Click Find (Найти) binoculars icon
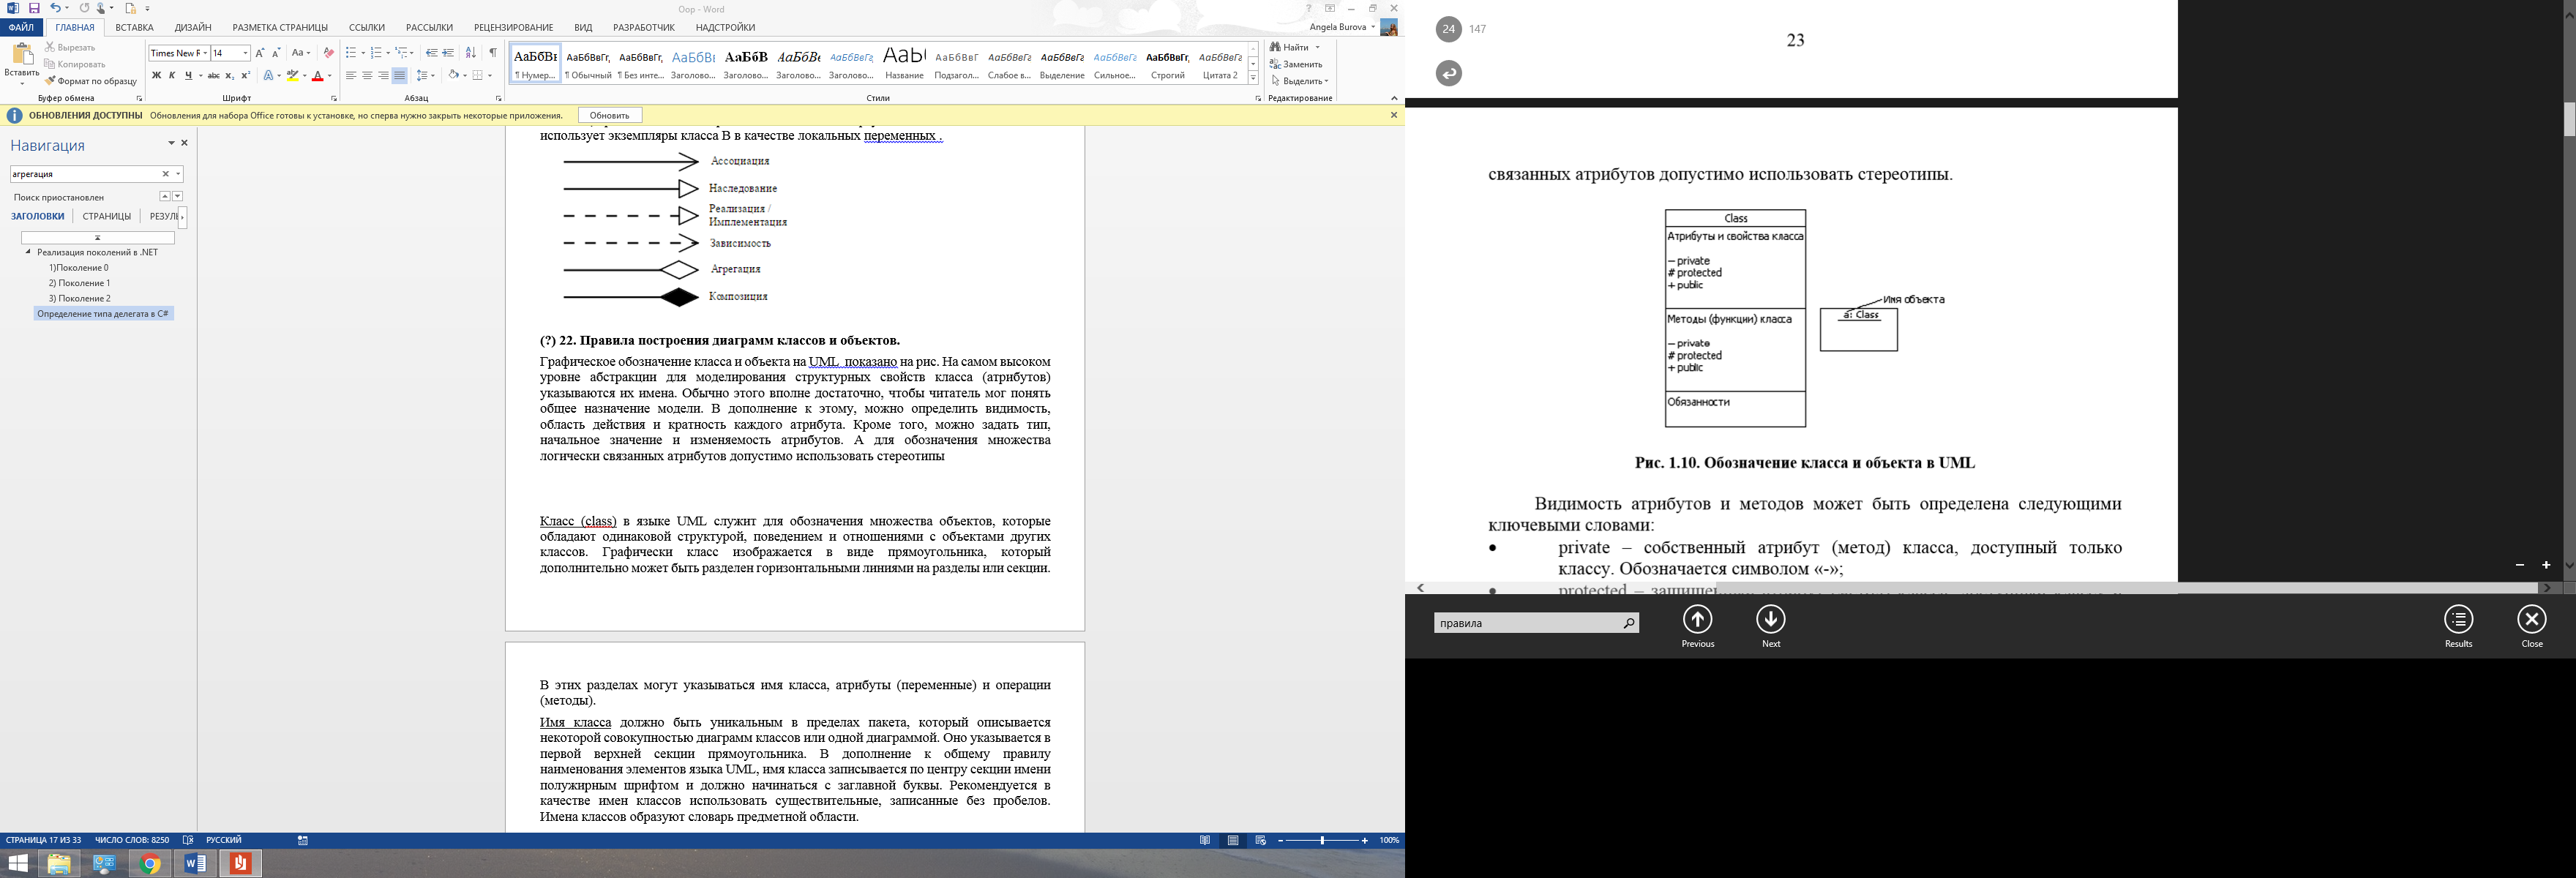Screen dimensions: 2576x878 [x=1275, y=47]
